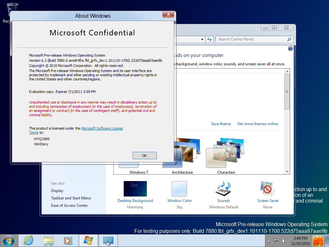Show hidden tray icons arrow

pyautogui.click(x=269, y=241)
